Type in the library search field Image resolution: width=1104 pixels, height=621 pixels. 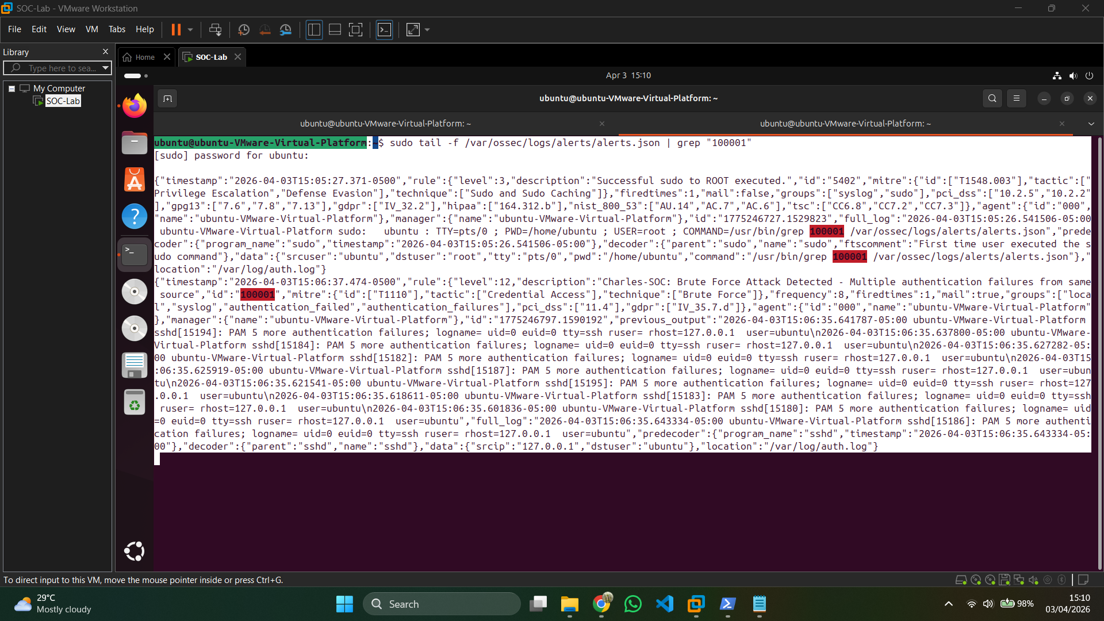pos(60,68)
